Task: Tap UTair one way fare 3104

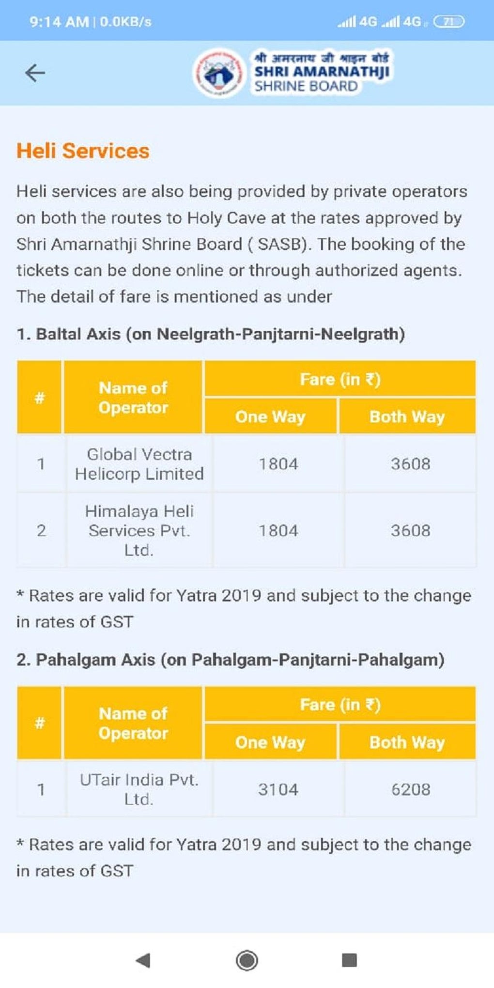Action: coord(278,789)
